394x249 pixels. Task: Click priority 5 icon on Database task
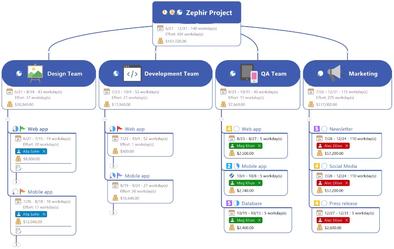[229, 203]
